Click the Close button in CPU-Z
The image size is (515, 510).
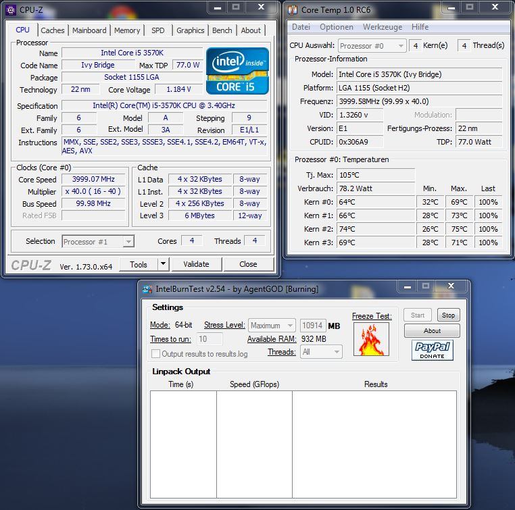click(x=248, y=264)
